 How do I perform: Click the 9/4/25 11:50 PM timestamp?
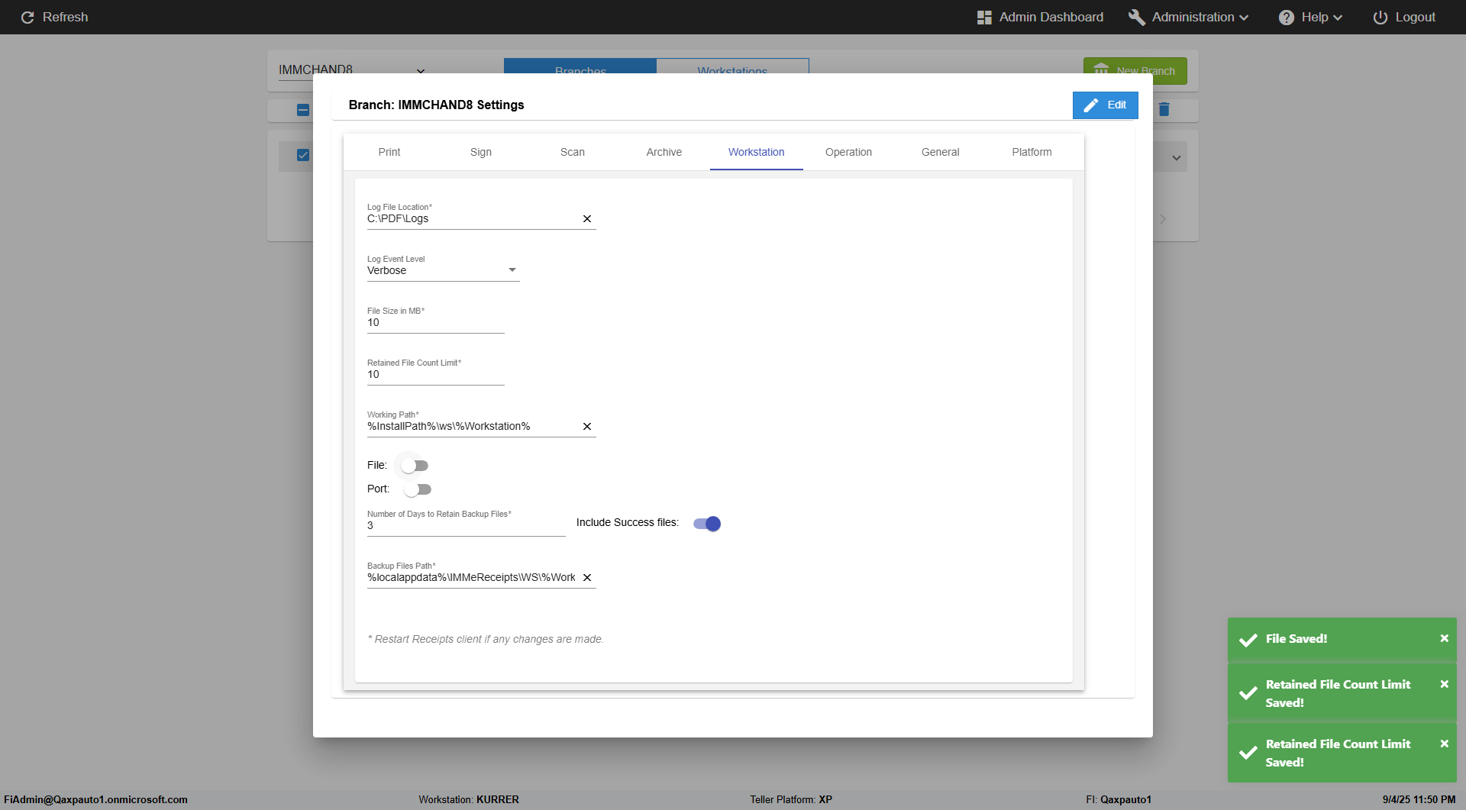(x=1419, y=800)
